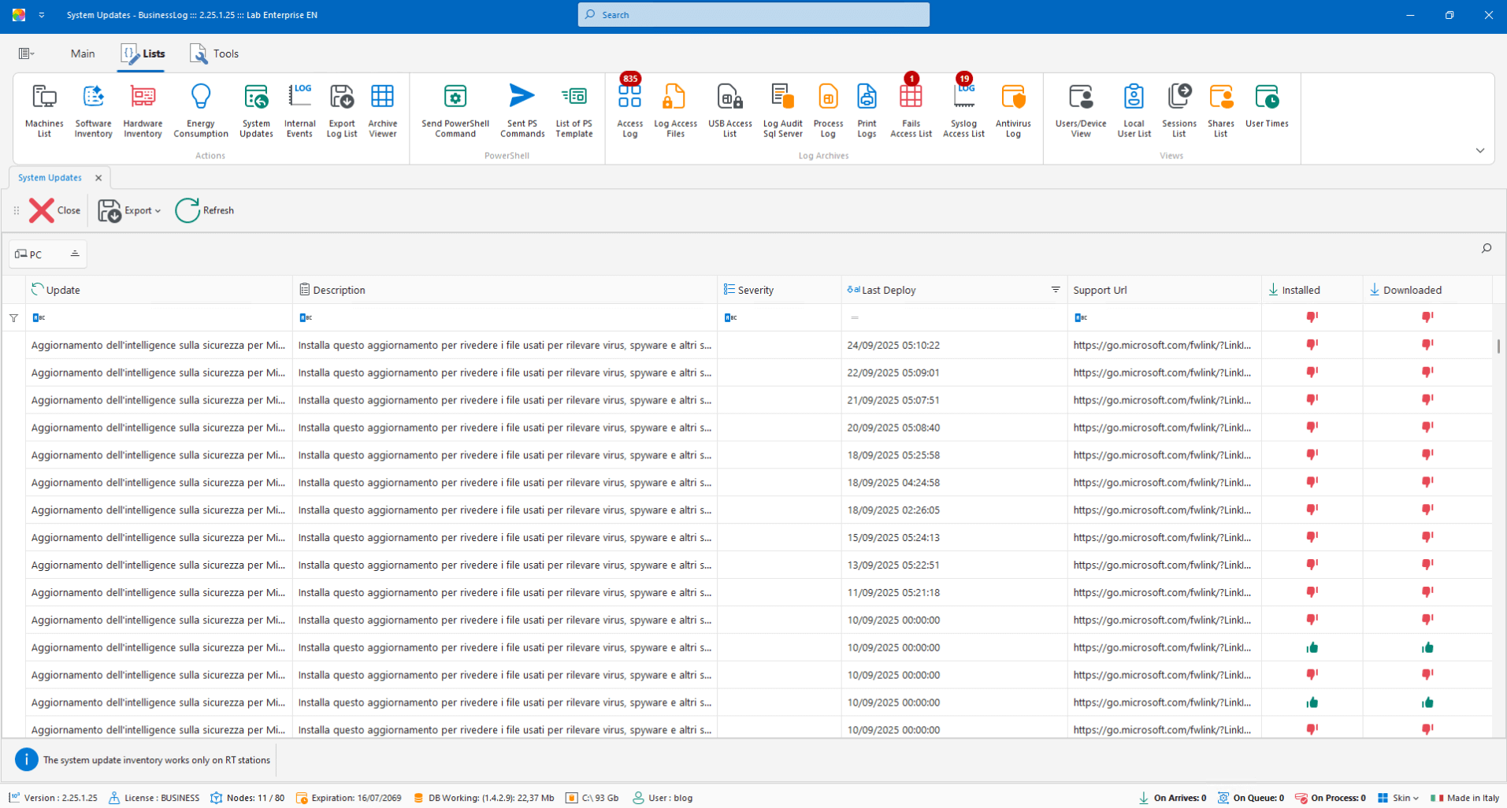Expand the ribbon collapse chevron
1507x808 pixels.
click(x=1479, y=150)
